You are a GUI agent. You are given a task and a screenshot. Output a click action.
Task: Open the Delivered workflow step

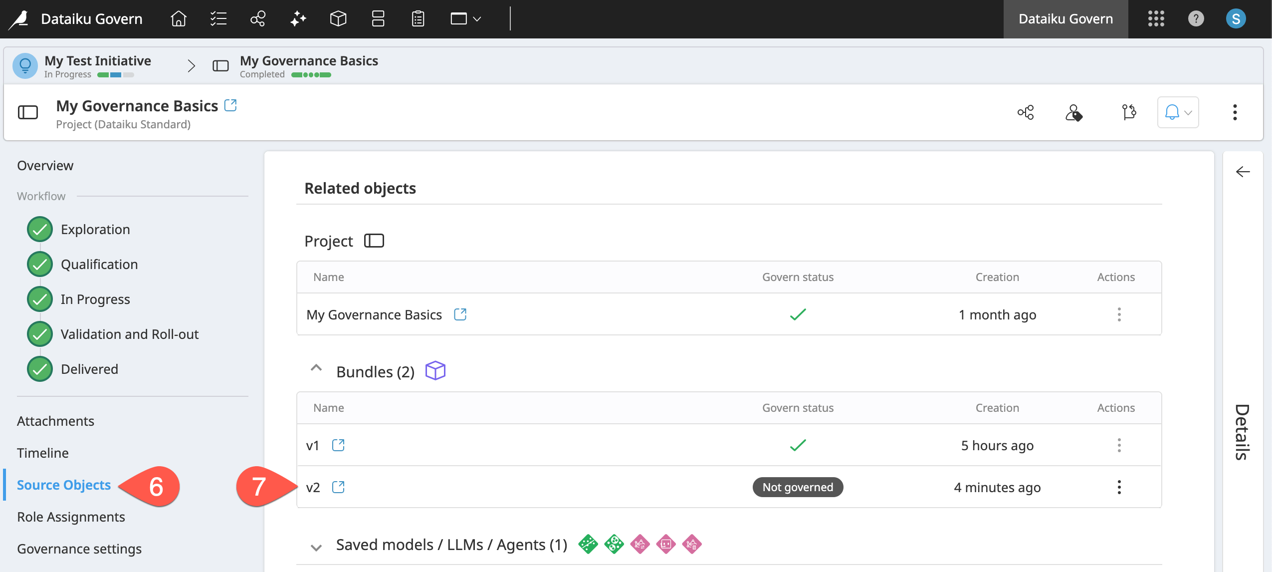(89, 369)
